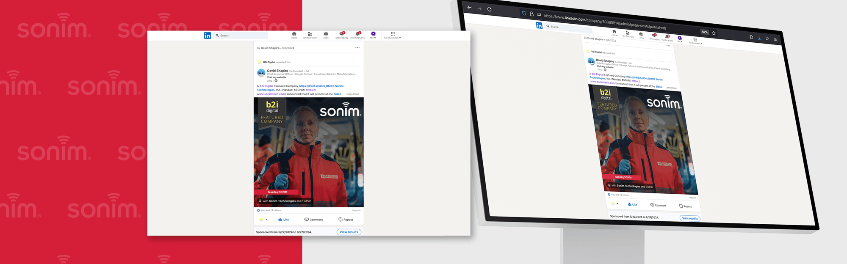Open the www.sonimtech.com link in flat screenshot
This screenshot has width=847, height=264.
click(271, 94)
